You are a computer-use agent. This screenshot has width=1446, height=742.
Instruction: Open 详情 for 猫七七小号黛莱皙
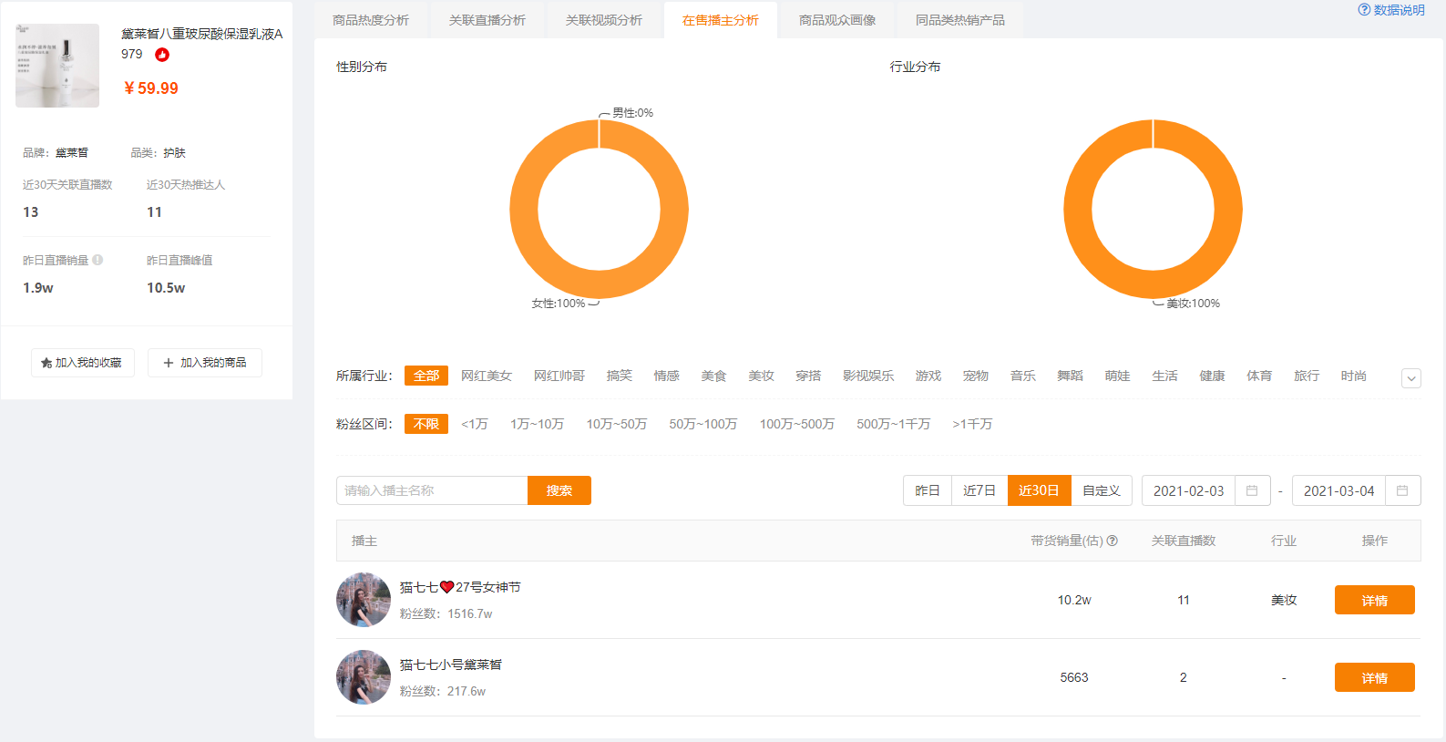coord(1374,677)
